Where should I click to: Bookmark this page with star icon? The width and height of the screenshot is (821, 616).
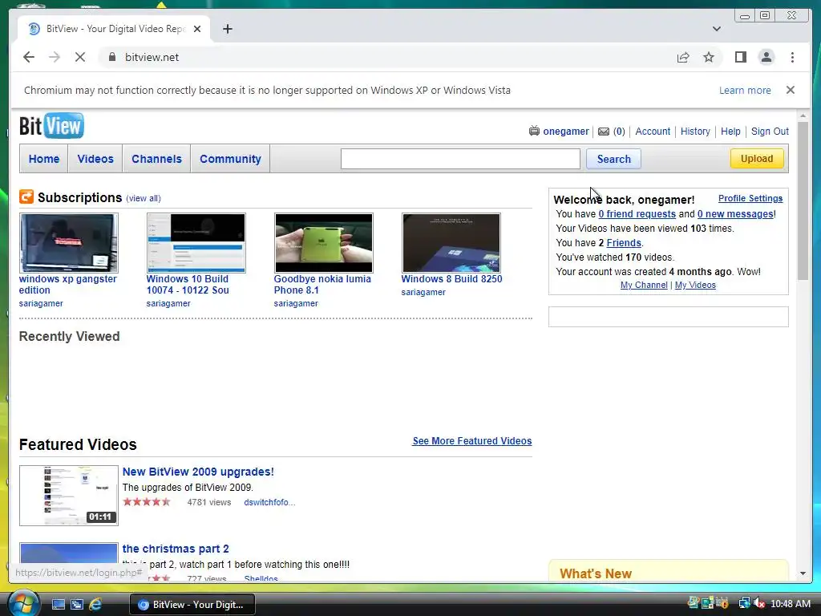coord(709,57)
